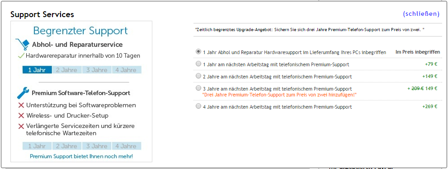The height and width of the screenshot is (169, 448).
Task: Switch to 2 Jahre under Abhol- und Reparaturservice
Action: (x=67, y=70)
